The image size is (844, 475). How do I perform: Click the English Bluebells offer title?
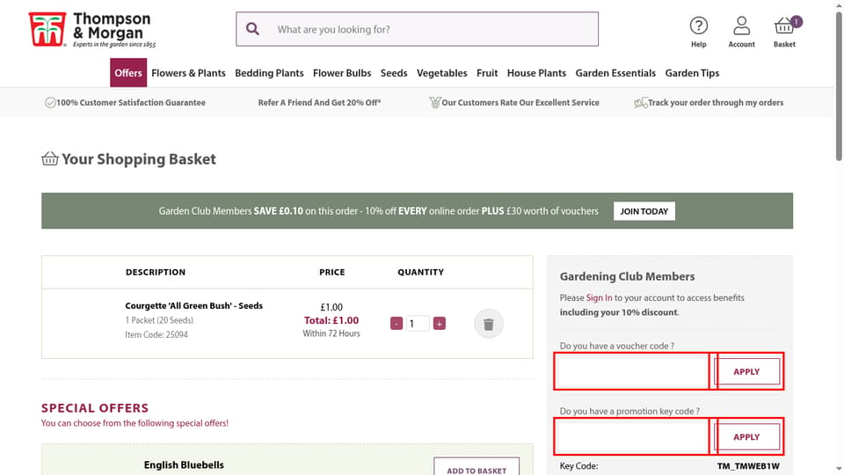(x=184, y=464)
